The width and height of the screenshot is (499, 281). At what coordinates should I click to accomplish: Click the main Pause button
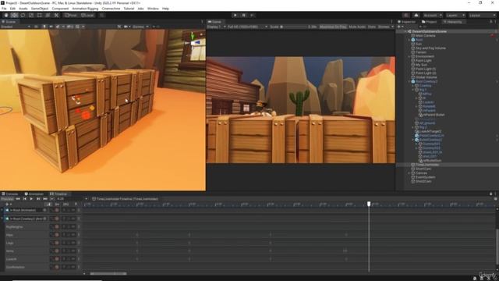pos(244,16)
